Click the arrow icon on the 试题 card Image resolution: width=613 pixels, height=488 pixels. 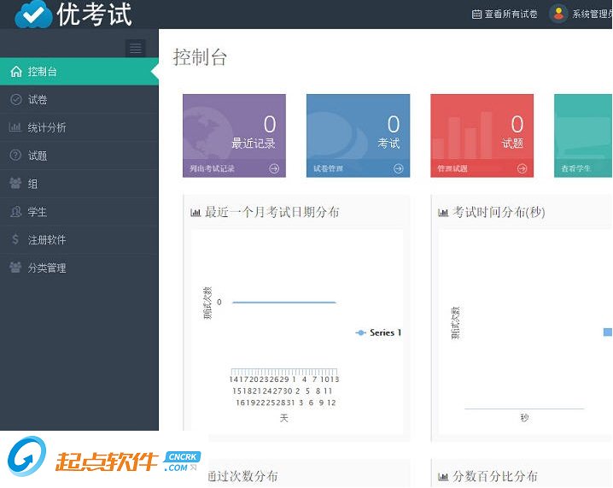(522, 168)
